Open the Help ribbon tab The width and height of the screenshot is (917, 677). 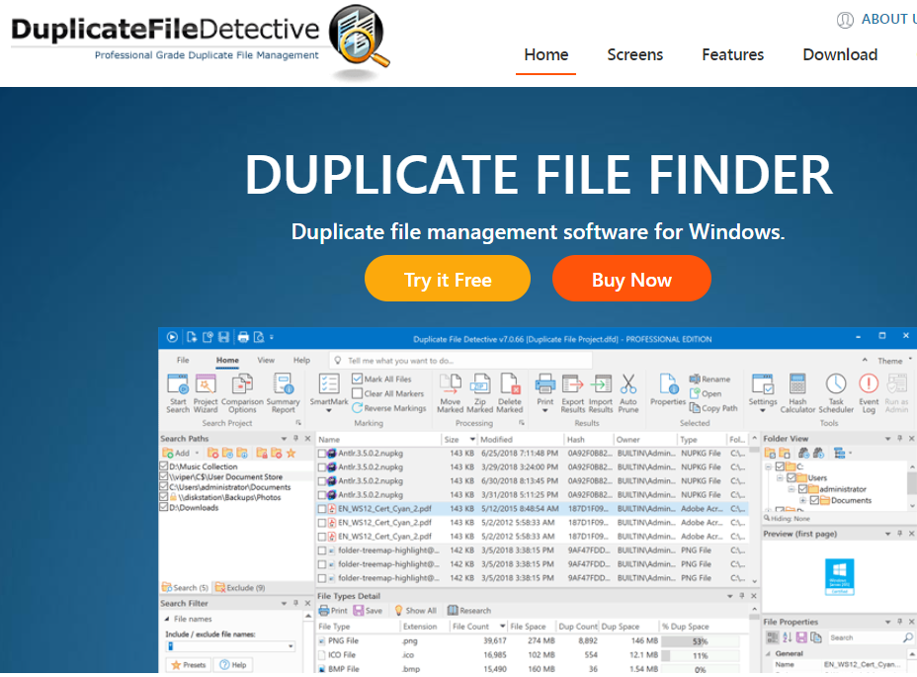tap(301, 360)
